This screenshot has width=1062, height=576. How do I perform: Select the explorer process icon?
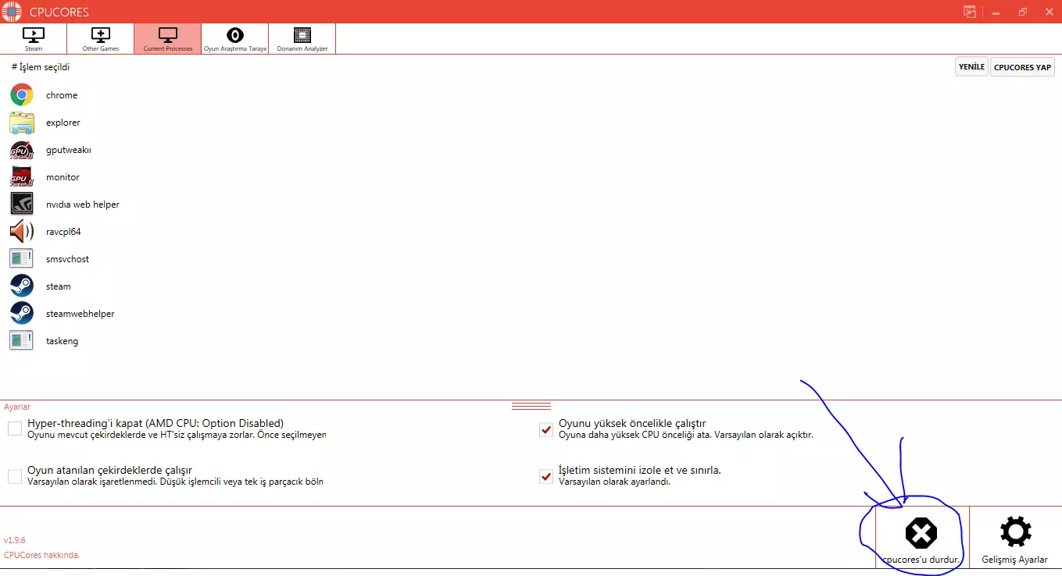click(22, 123)
